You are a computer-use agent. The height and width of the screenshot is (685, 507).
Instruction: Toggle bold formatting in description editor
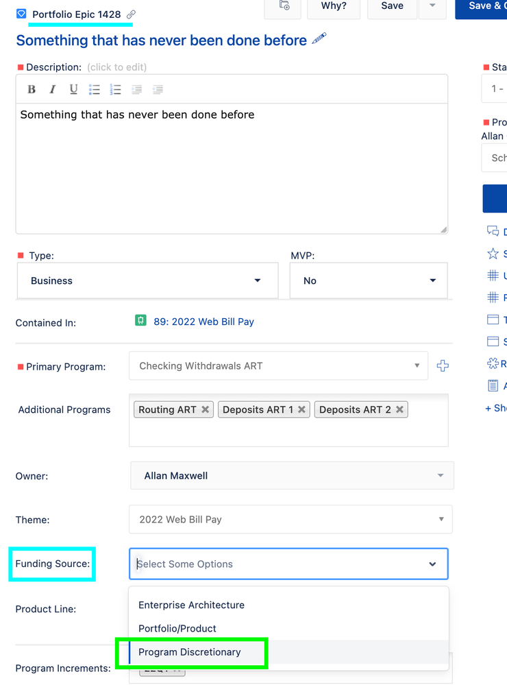point(32,90)
